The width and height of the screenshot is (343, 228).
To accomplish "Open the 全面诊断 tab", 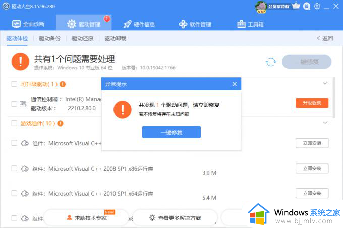I will coord(28,24).
